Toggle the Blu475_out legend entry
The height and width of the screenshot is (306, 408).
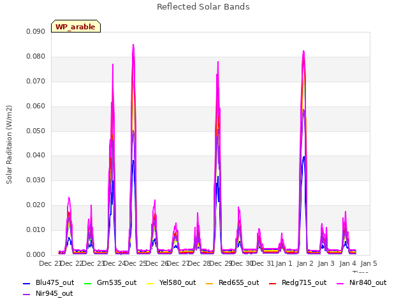(x=48, y=282)
